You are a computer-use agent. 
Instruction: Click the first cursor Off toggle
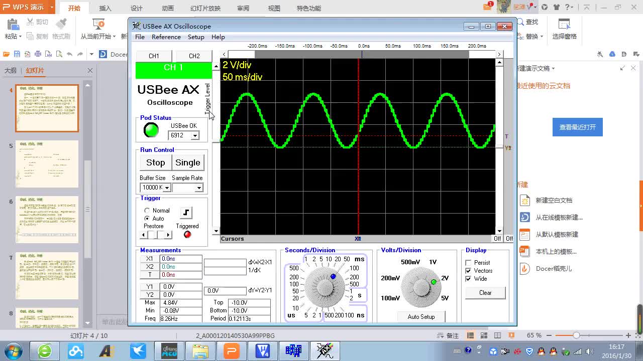498,239
